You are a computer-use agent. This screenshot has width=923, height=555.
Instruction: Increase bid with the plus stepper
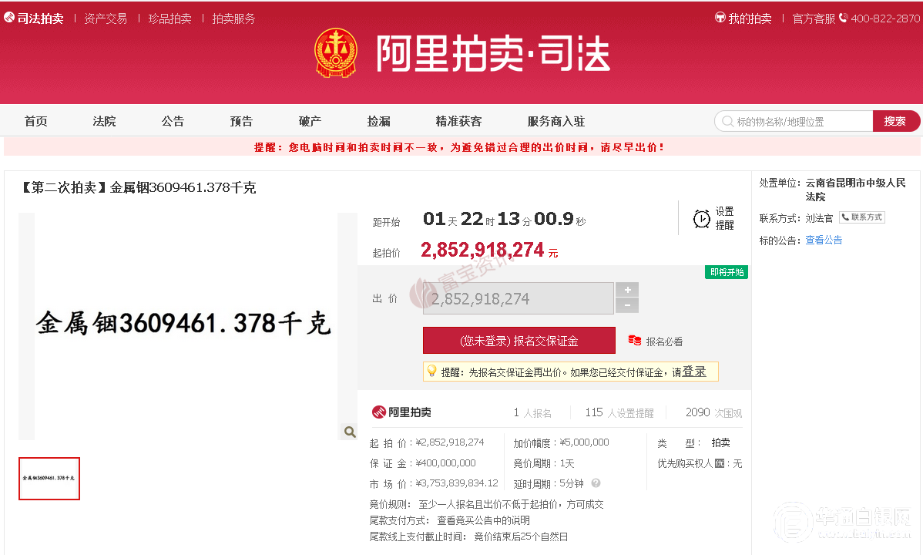click(x=627, y=289)
